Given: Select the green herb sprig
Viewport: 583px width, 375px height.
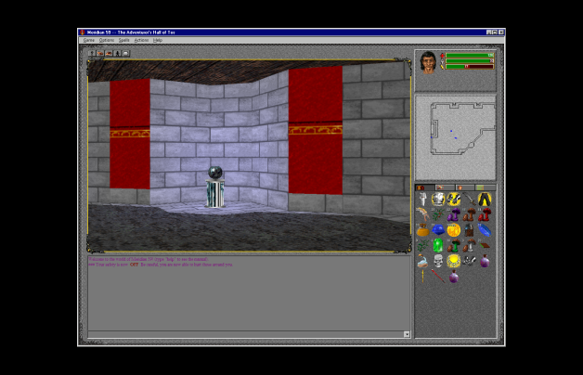Looking at the screenshot, I should (x=422, y=246).
